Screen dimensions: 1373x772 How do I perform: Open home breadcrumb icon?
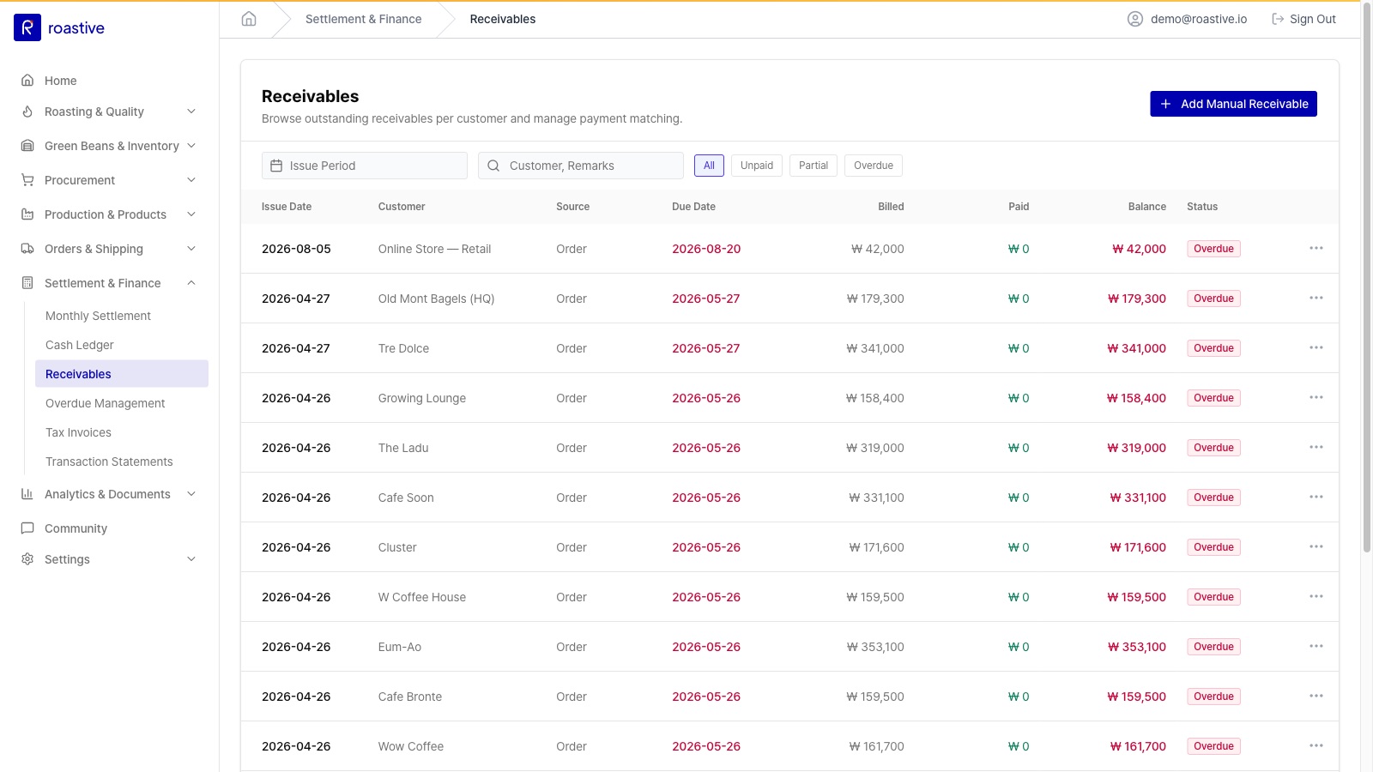(249, 19)
